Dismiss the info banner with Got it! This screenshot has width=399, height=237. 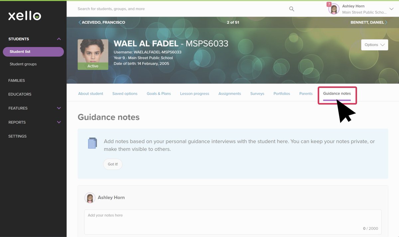pos(113,164)
